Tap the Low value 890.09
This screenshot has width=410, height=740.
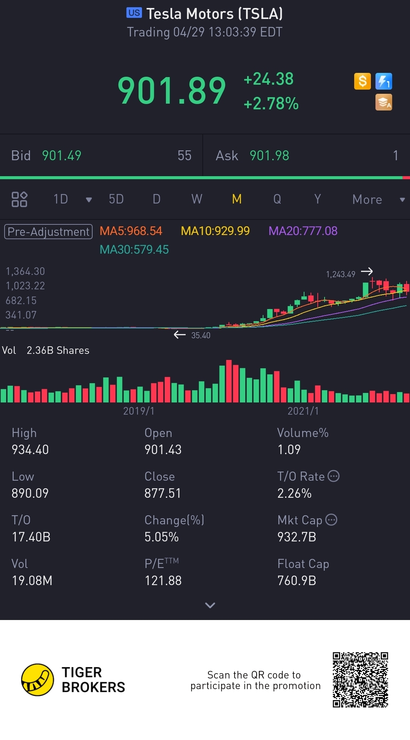click(30, 493)
